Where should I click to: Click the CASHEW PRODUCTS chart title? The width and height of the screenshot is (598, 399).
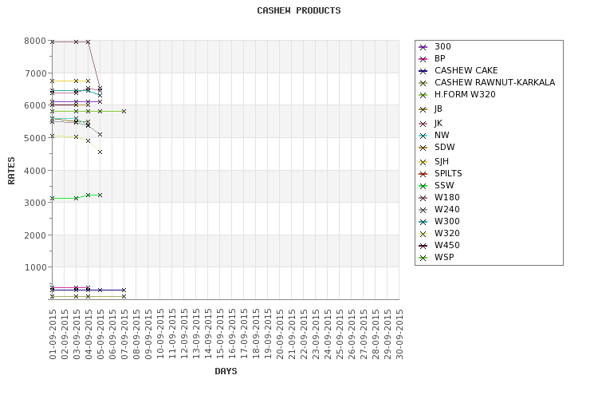[299, 10]
